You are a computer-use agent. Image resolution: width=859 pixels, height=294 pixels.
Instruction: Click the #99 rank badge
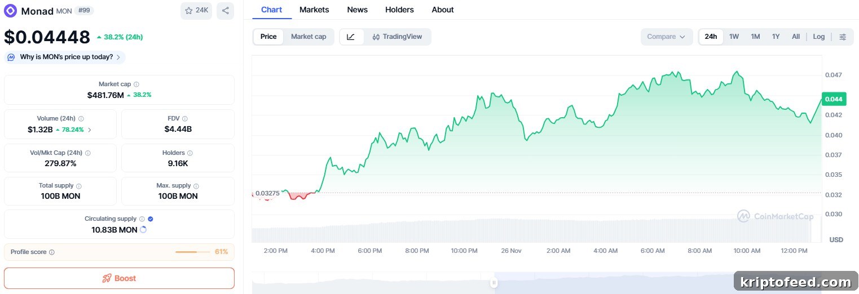click(83, 10)
